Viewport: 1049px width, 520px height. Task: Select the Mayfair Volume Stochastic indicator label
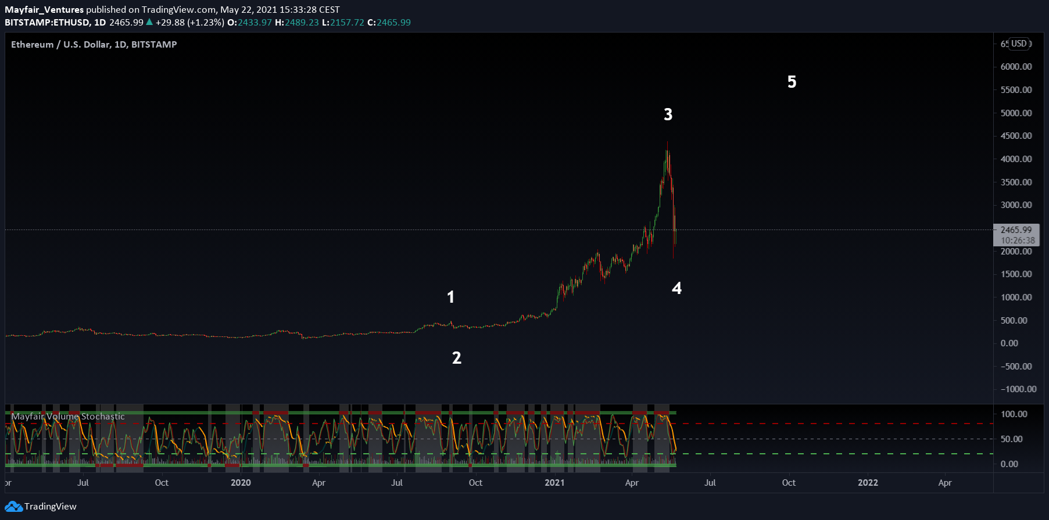pos(68,417)
